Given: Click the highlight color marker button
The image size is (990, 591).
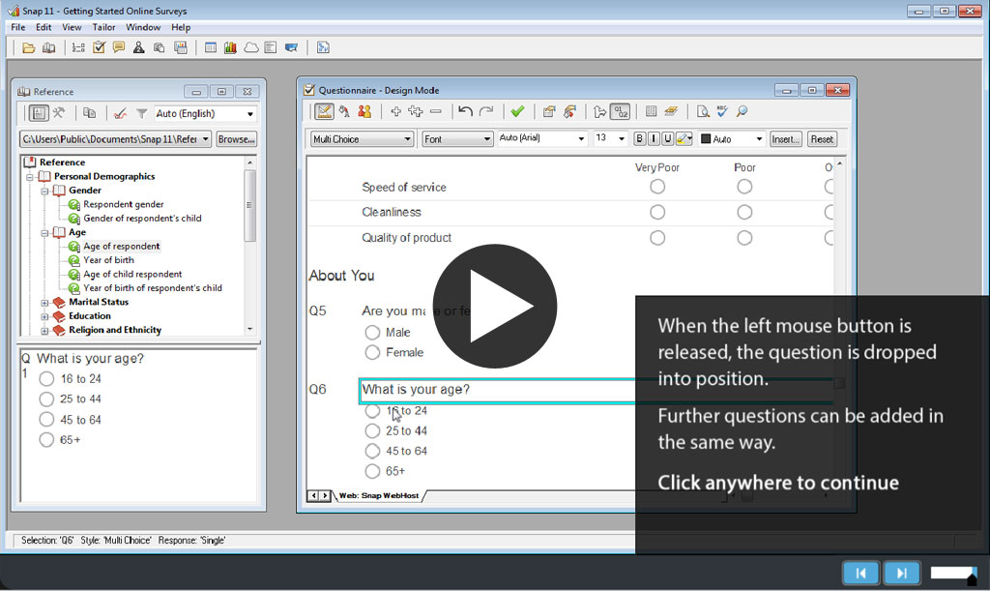Looking at the screenshot, I should point(684,139).
